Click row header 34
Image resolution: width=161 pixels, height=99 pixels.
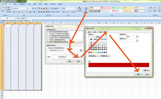click(x=2, y=91)
